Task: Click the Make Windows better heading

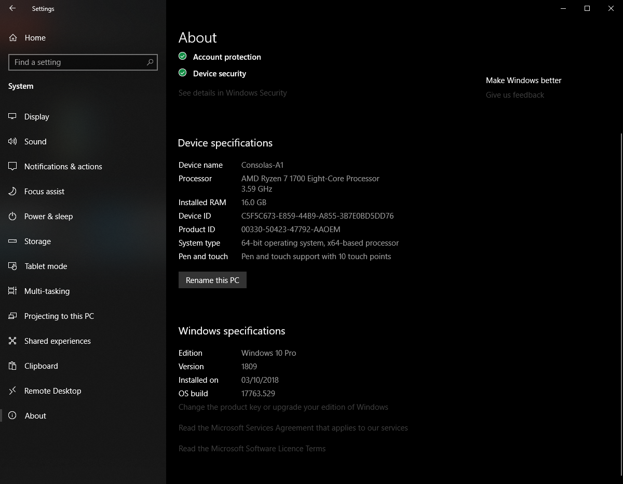Action: pyautogui.click(x=524, y=80)
